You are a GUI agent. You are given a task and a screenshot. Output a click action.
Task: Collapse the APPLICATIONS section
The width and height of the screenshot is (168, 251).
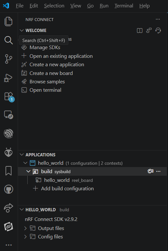[x=22, y=155]
